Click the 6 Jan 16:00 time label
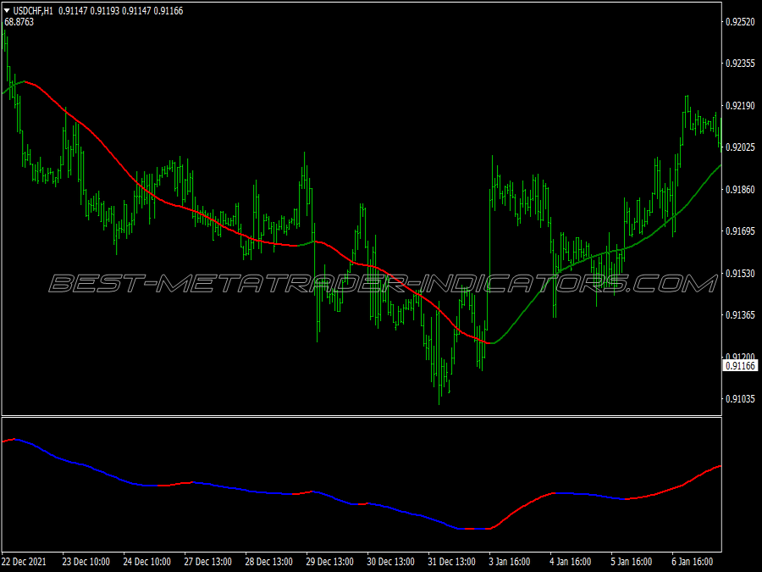The image size is (762, 572). coord(693,562)
